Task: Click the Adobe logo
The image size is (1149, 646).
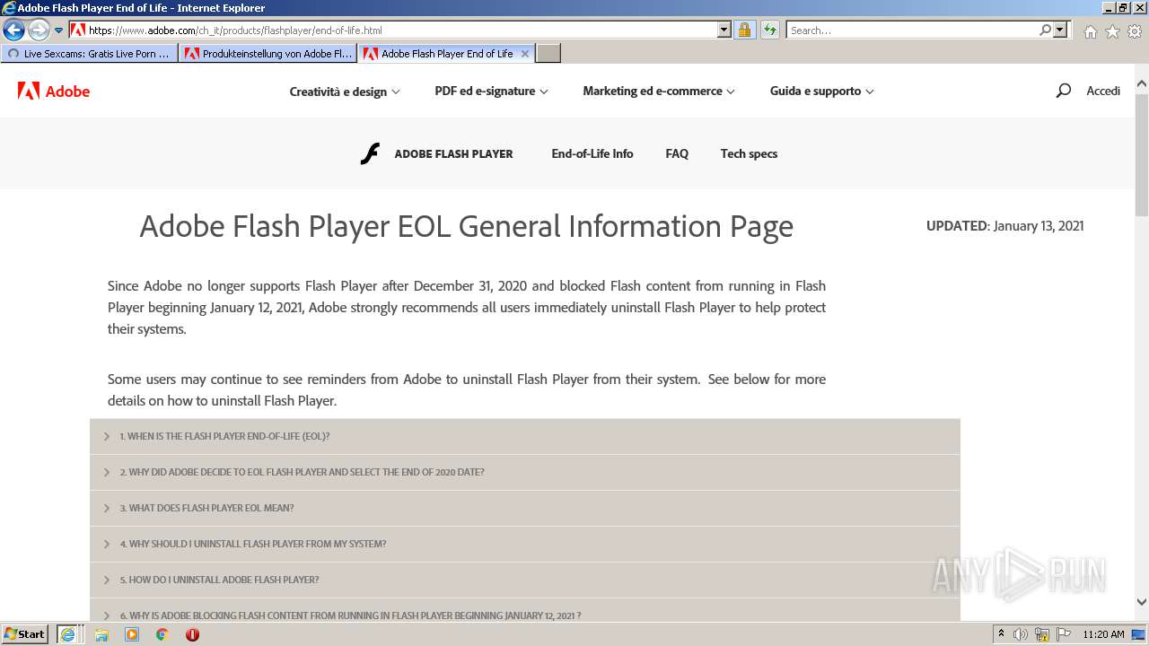Action: coord(54,91)
